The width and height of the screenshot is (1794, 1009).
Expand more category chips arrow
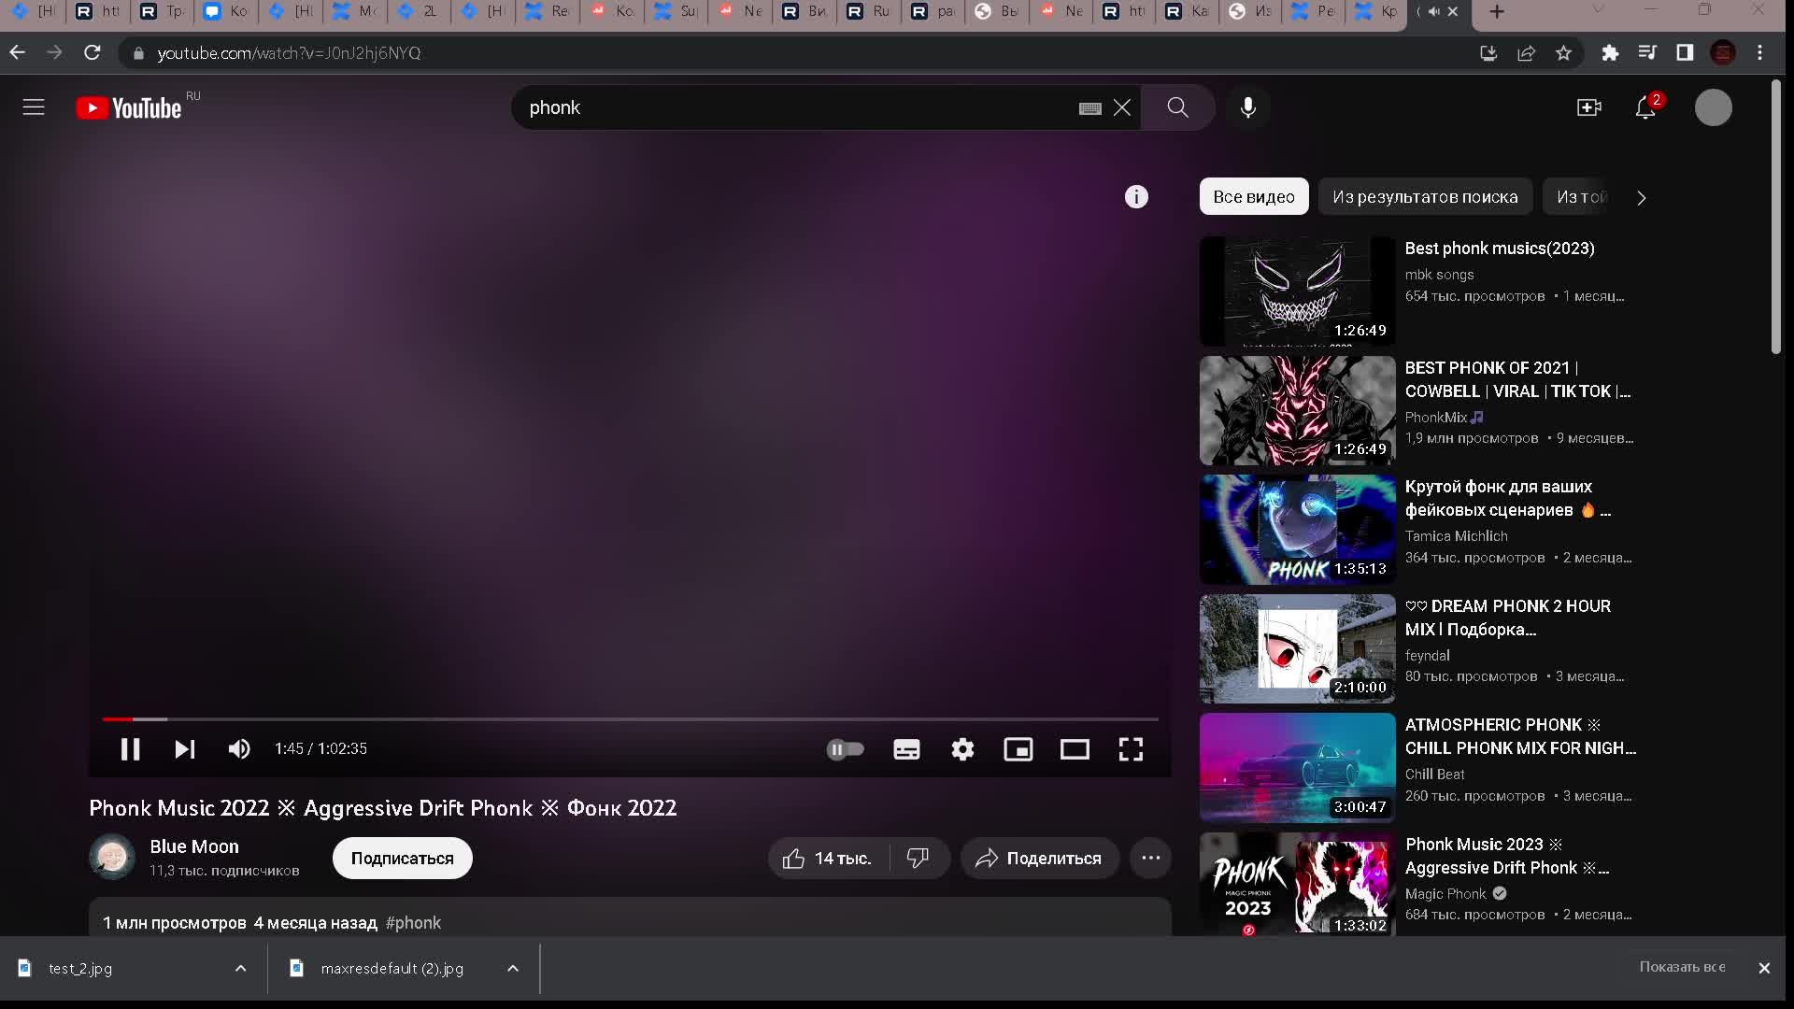point(1642,198)
